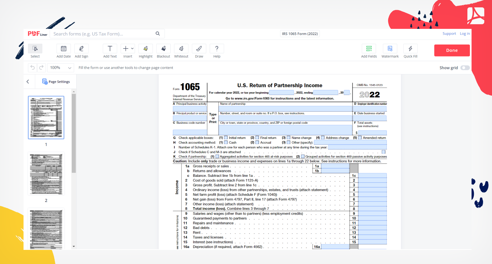Viewport: 492px width, 264px height.
Task: Expand the Insert dropdown arrow
Action: click(x=132, y=49)
